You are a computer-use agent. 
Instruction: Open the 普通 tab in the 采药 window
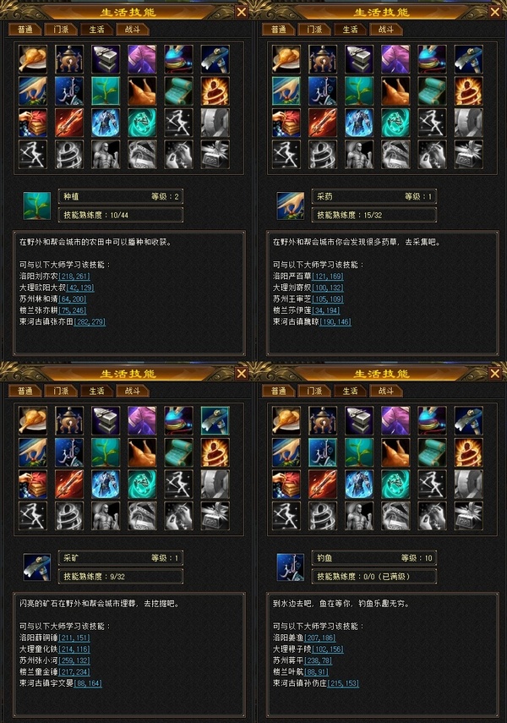278,30
